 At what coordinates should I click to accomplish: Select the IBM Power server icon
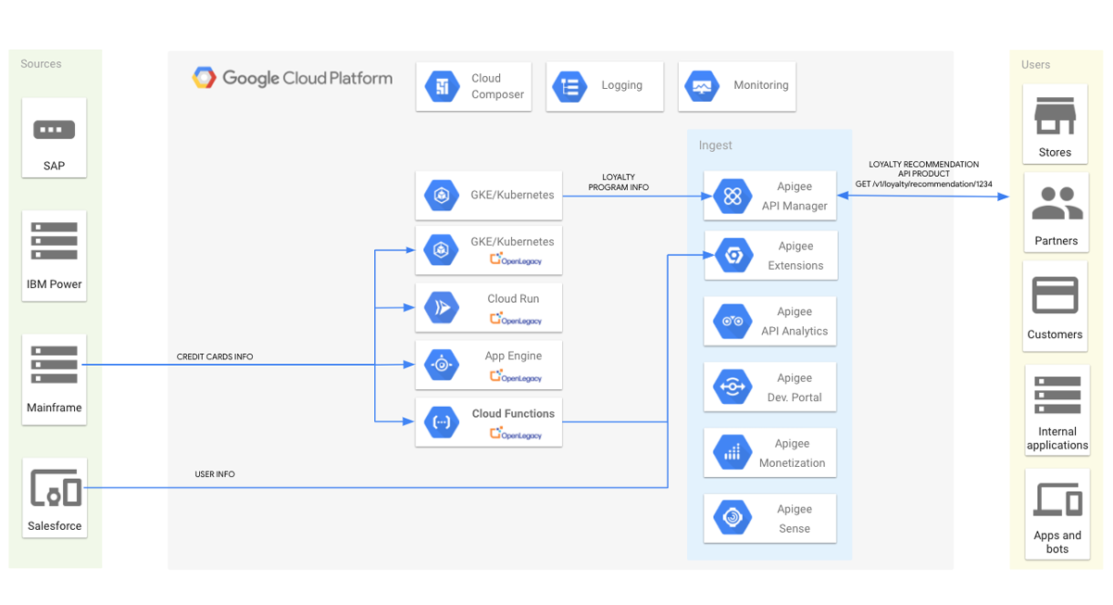pyautogui.click(x=55, y=241)
